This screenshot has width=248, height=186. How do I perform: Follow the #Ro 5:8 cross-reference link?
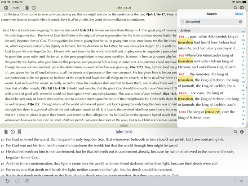(x=47, y=88)
